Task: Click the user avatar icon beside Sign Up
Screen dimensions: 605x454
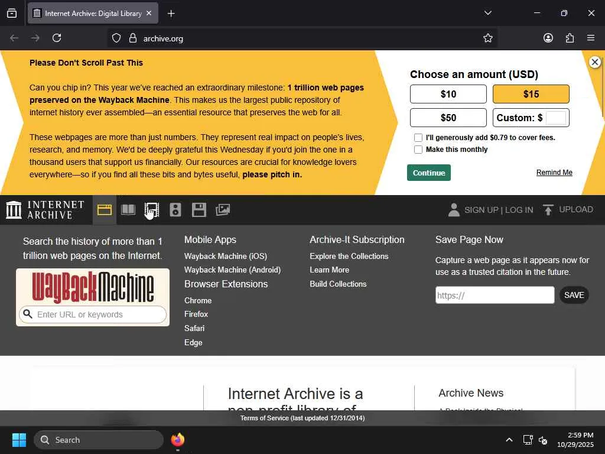Action: 454,210
